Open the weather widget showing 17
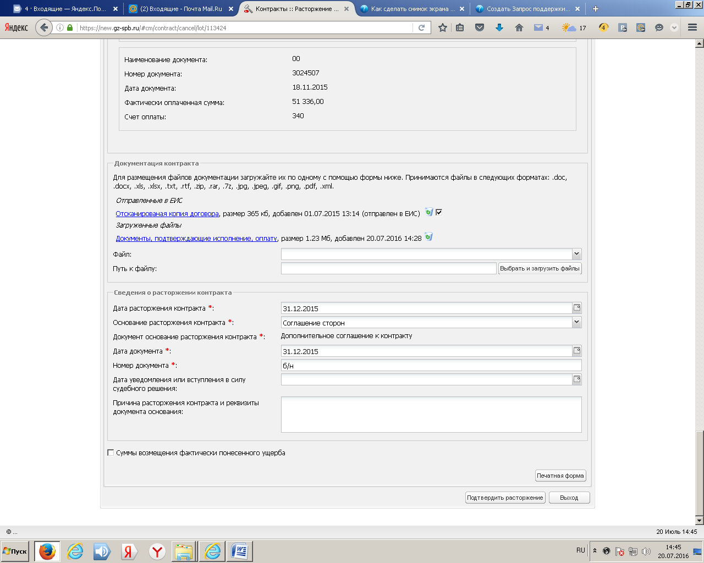This screenshot has width=704, height=563. tap(574, 27)
